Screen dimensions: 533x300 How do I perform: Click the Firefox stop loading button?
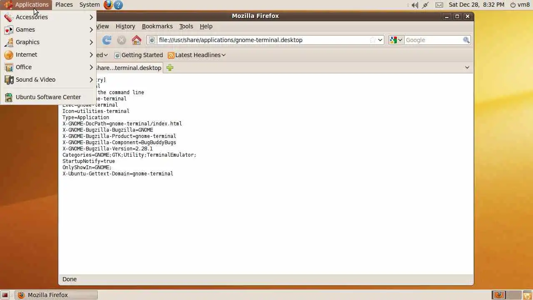[x=122, y=40]
